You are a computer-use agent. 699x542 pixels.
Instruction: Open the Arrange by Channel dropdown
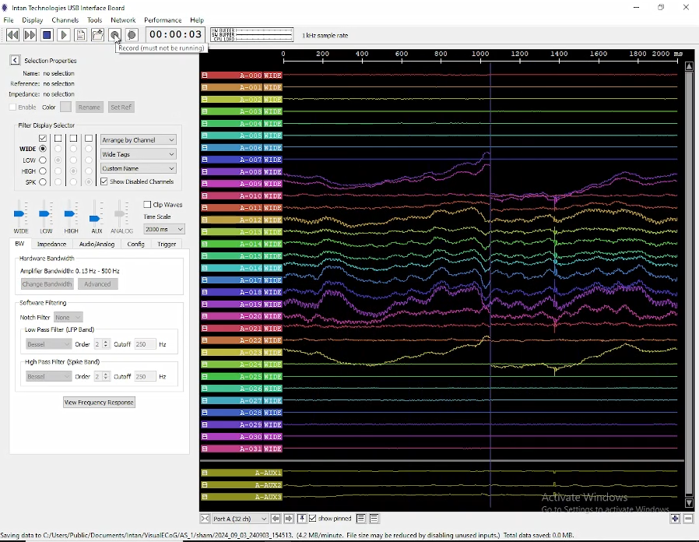139,140
